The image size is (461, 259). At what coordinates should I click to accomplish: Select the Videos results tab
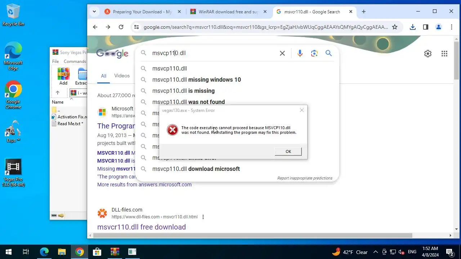(122, 76)
